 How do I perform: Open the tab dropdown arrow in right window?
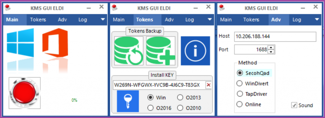point(317,19)
